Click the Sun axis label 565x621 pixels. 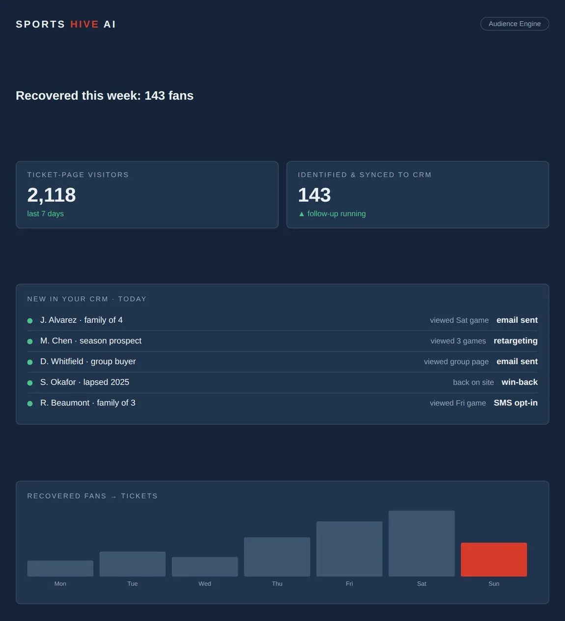coord(494,584)
